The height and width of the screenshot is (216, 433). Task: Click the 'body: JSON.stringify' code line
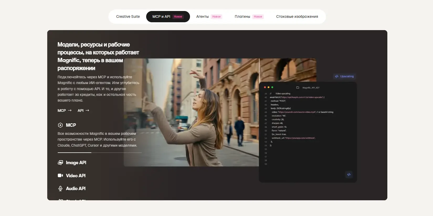click(x=281, y=108)
